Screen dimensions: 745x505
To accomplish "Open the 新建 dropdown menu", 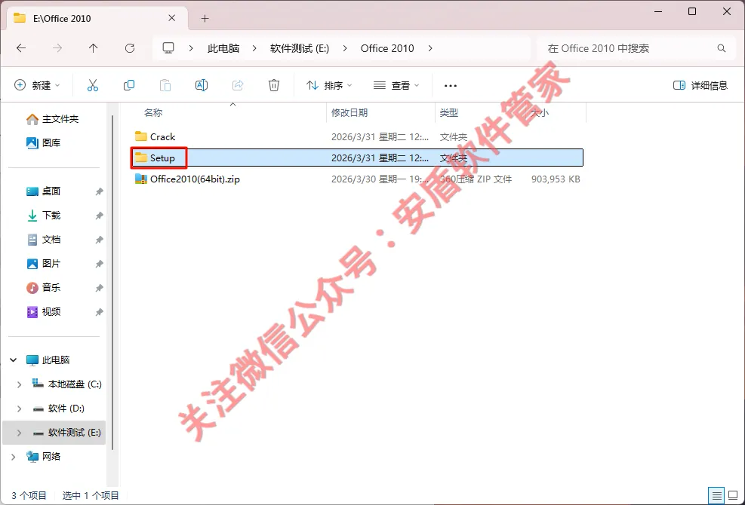I will (37, 85).
